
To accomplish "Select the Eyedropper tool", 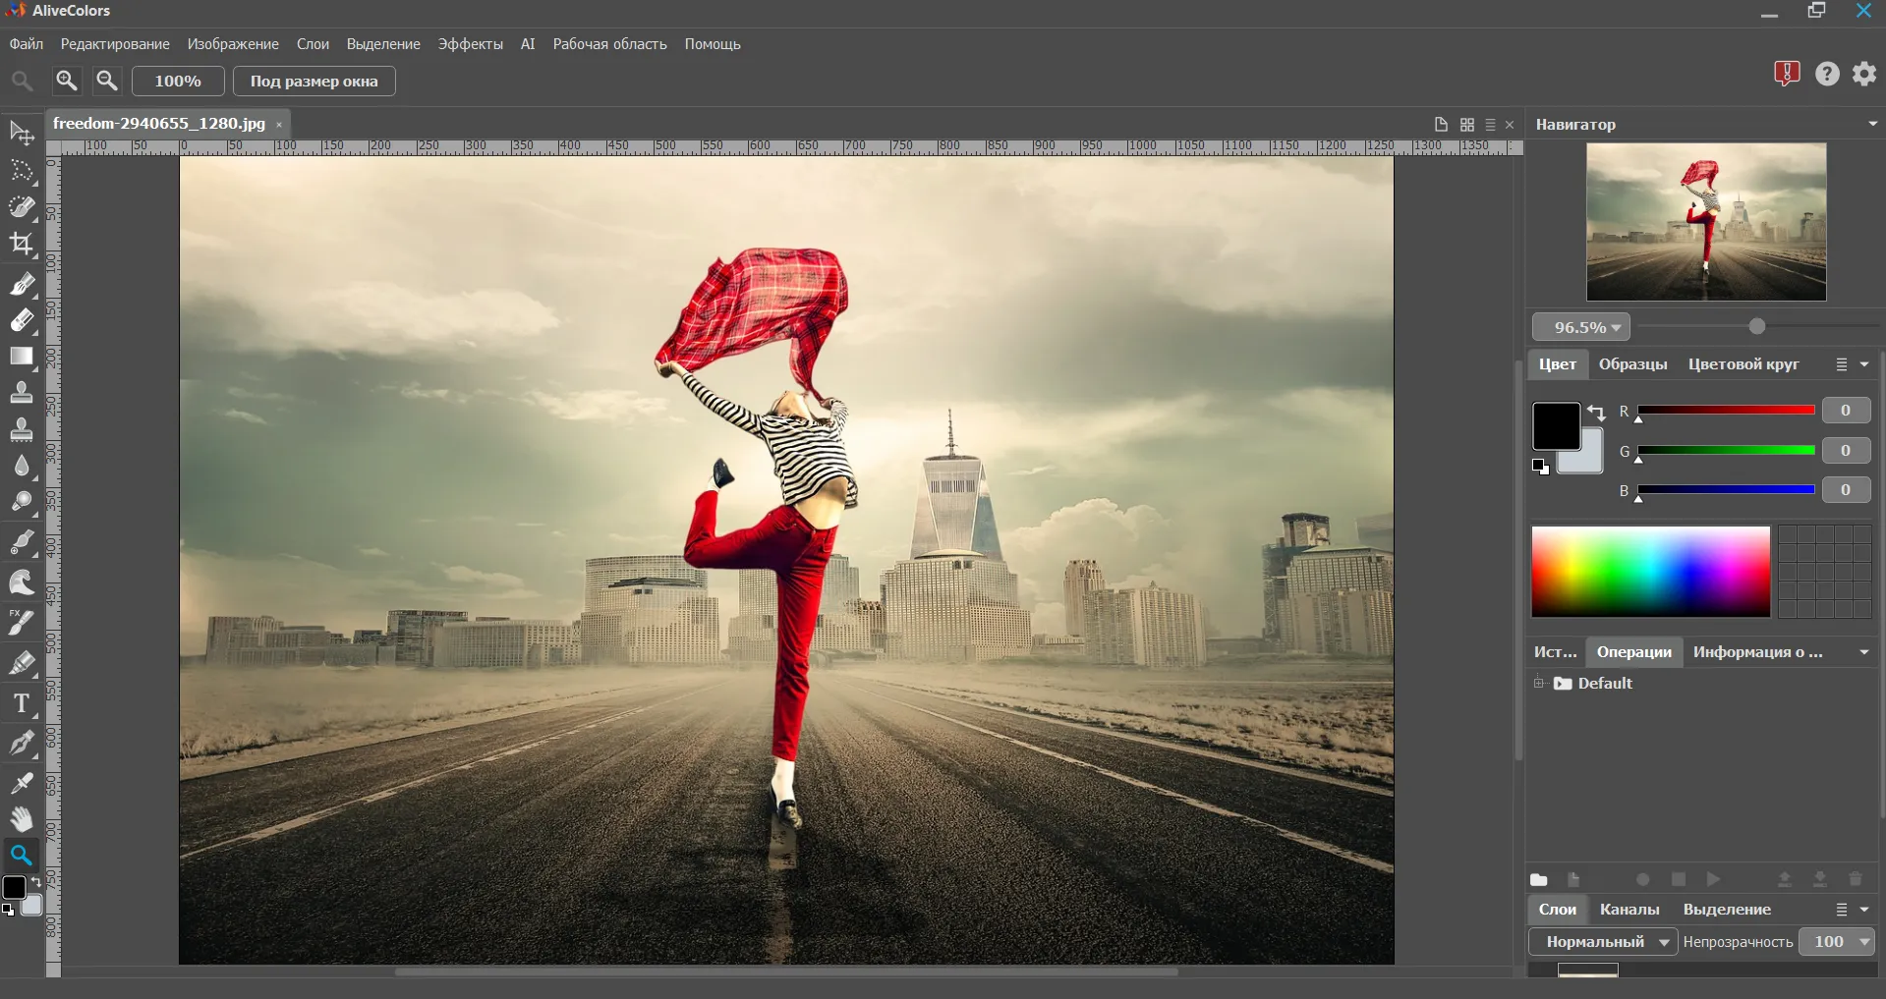I will [22, 783].
